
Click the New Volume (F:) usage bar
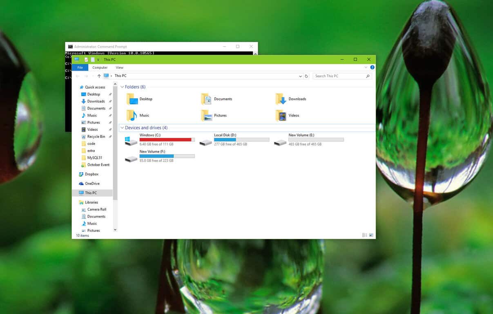tap(167, 156)
